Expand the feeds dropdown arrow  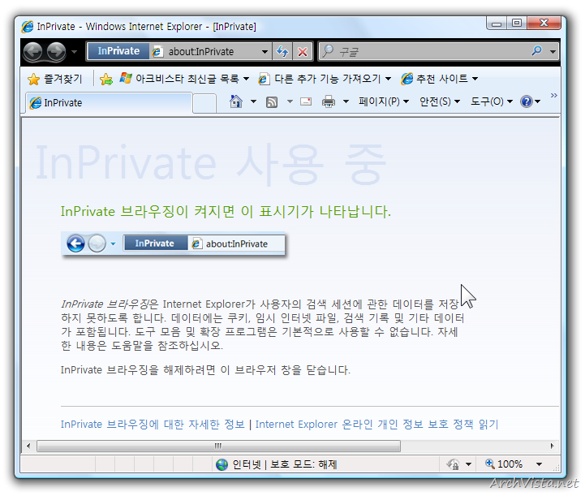pyautogui.click(x=290, y=101)
